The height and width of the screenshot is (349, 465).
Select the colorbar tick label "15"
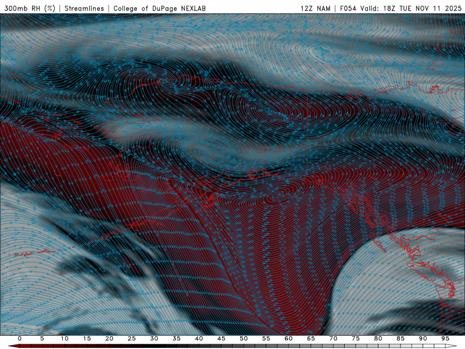(x=87, y=339)
